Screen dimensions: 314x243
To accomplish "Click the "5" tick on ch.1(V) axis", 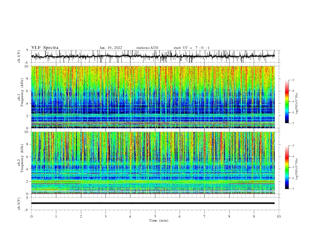I will (28, 50).
